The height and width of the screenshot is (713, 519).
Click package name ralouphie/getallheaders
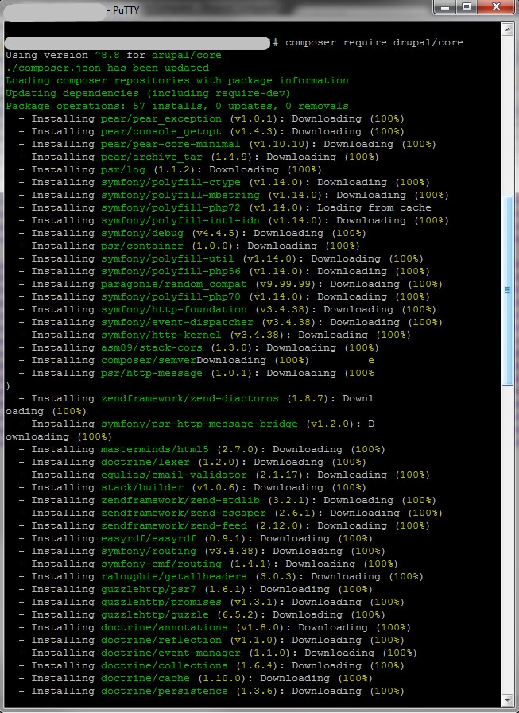coord(174,577)
